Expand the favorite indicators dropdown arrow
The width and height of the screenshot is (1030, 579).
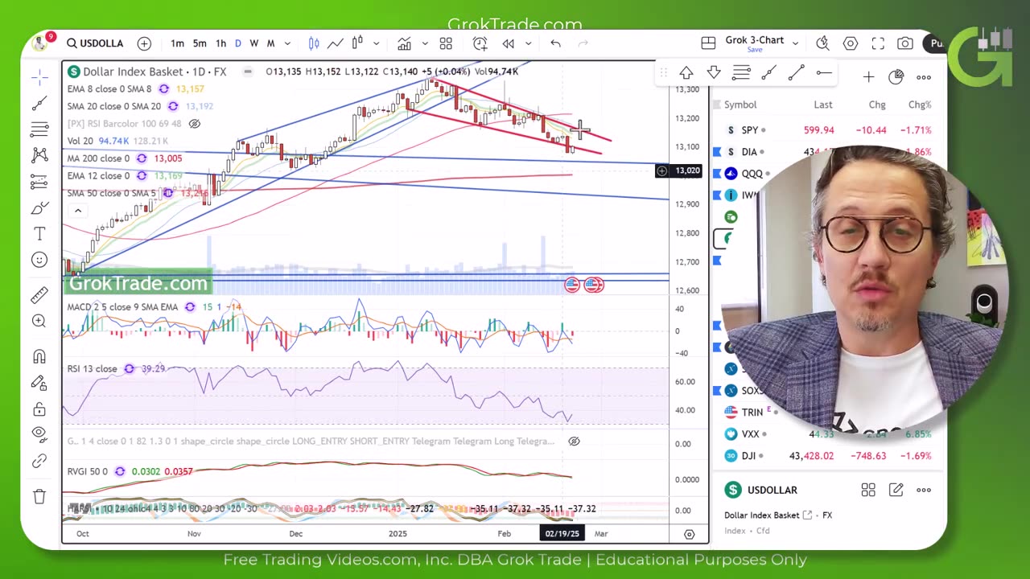coord(424,43)
